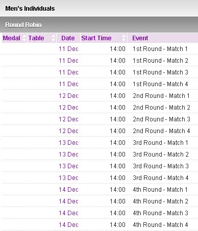Collapse the Round Robin section bar
The width and height of the screenshot is (198, 231).
tap(99, 25)
